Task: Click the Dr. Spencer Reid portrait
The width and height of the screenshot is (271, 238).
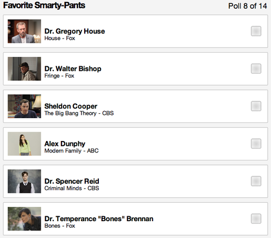Action: point(24,181)
